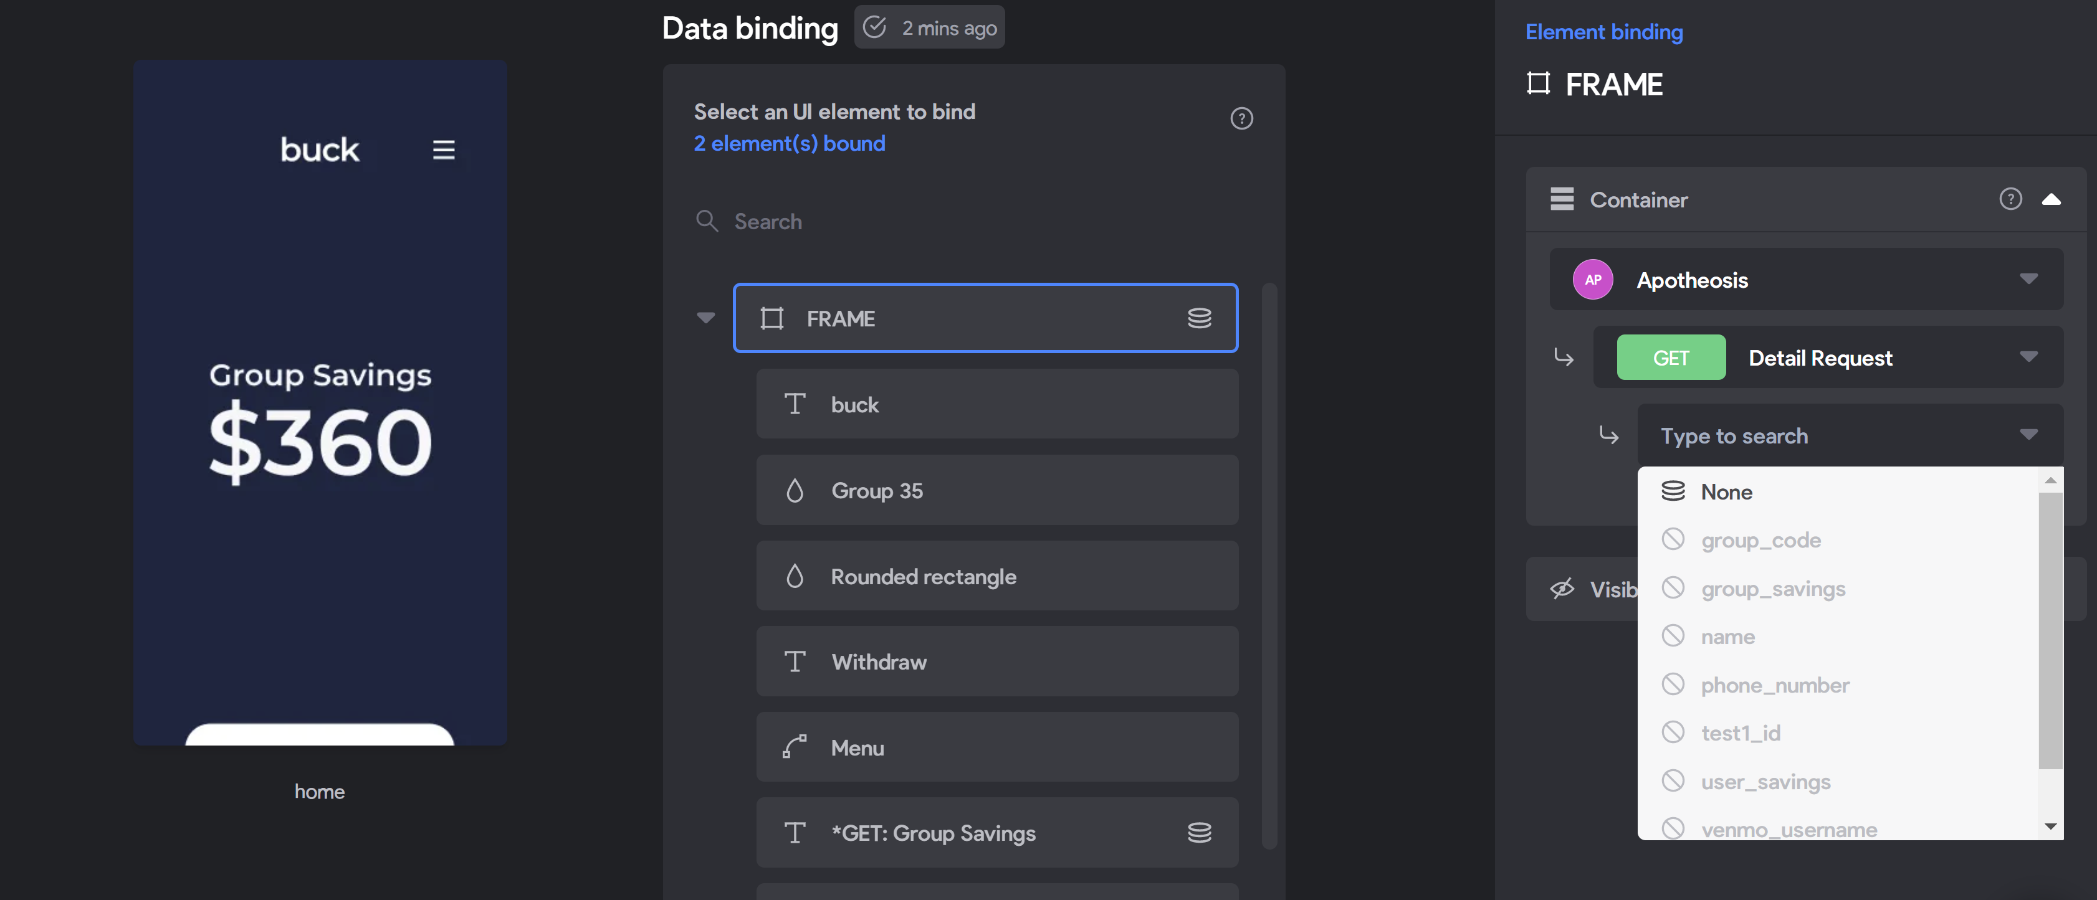
Task: Select group_code from the field list
Action: 1837,539
